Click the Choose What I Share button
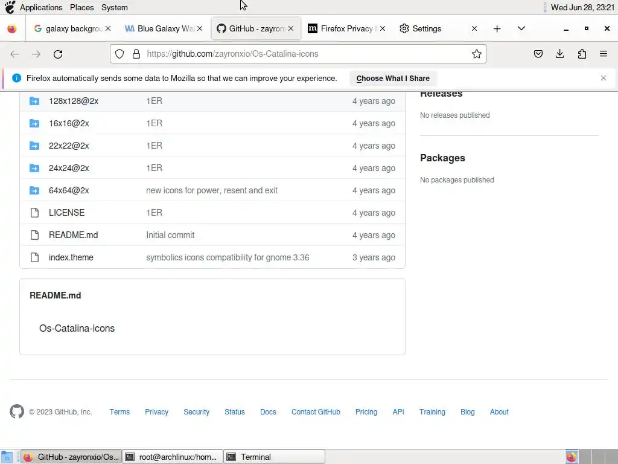 pos(393,79)
